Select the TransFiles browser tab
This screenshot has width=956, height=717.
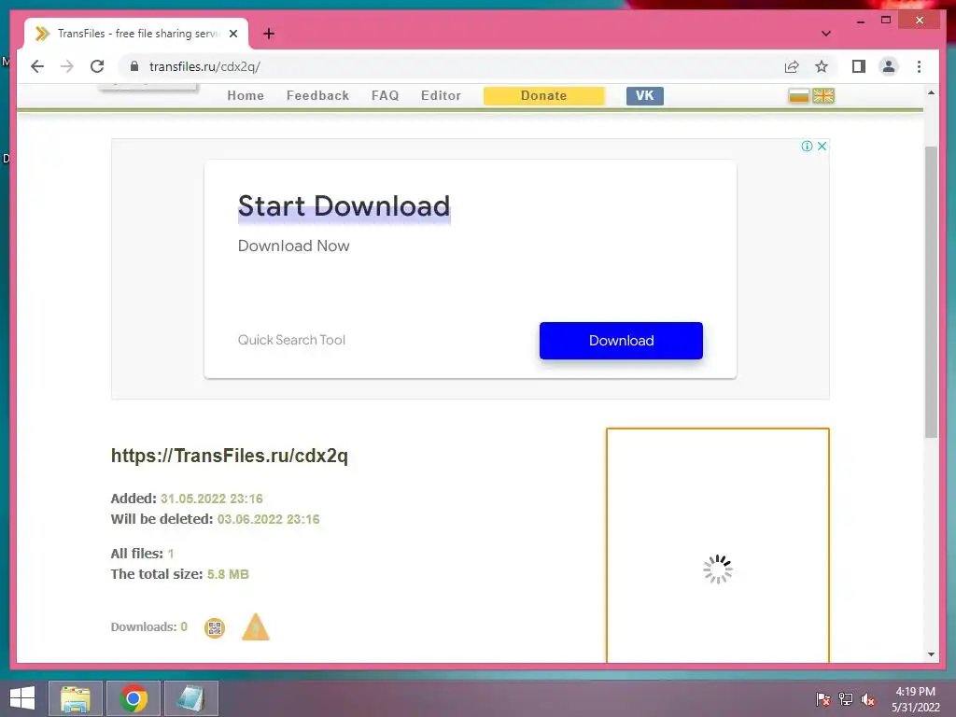(x=136, y=34)
